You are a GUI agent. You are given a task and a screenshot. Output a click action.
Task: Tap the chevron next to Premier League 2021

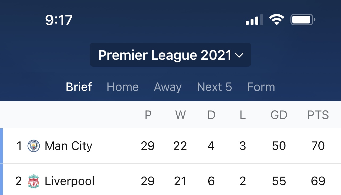[239, 55]
